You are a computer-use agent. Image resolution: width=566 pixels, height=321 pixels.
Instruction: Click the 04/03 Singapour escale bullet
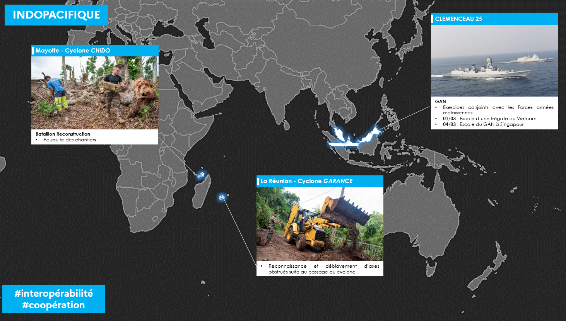tap(483, 124)
